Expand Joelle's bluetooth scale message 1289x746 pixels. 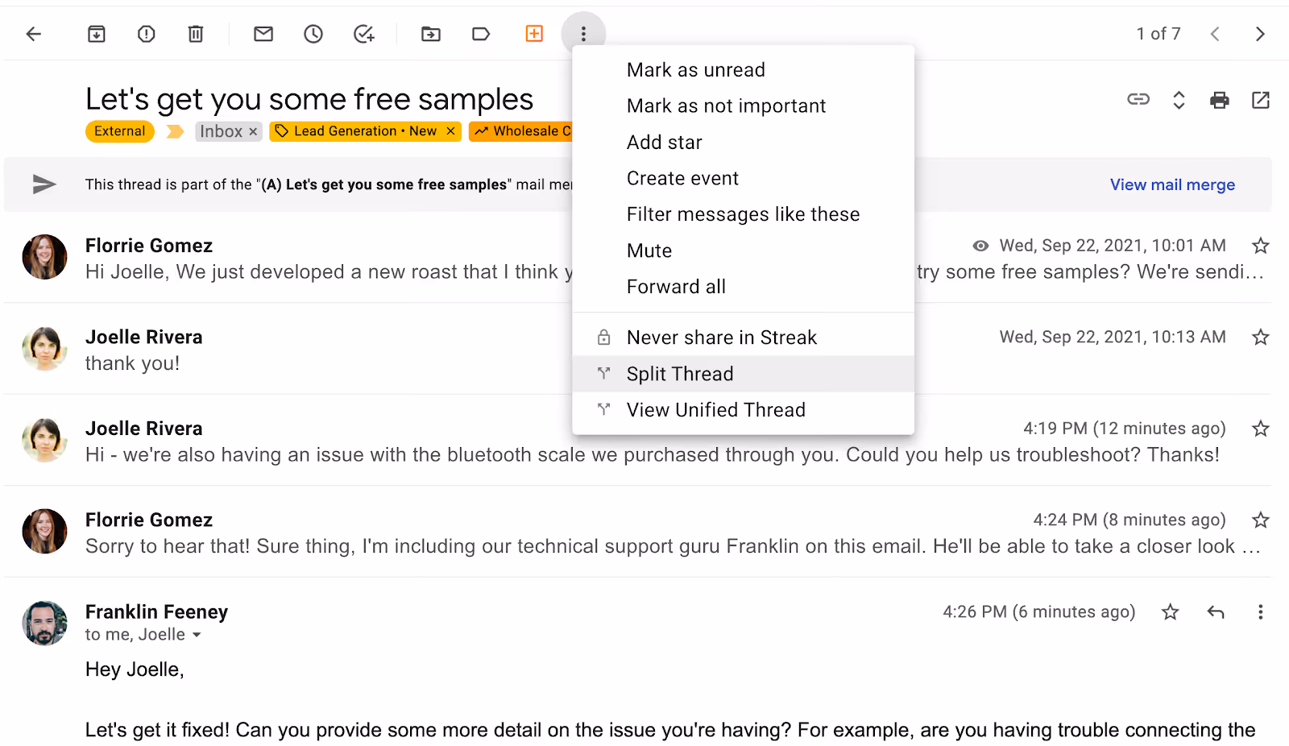[638, 440]
